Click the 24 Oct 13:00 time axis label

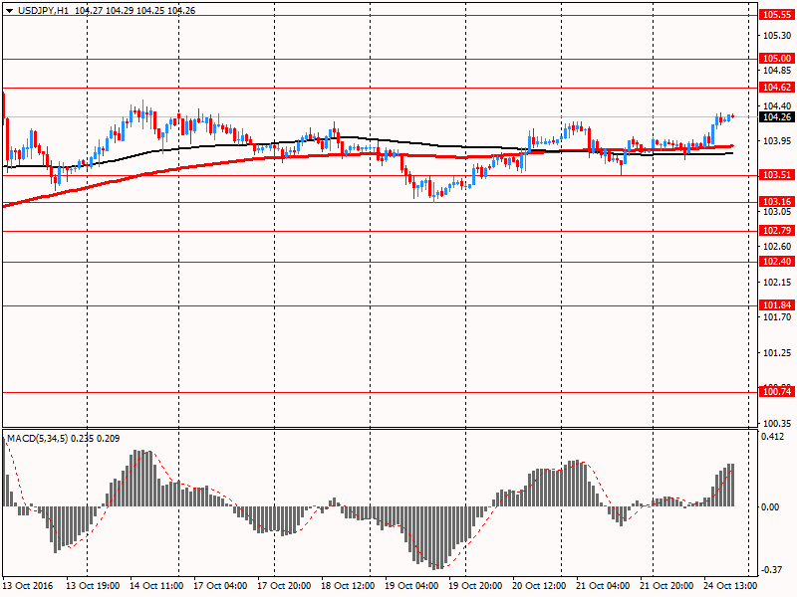(x=728, y=587)
